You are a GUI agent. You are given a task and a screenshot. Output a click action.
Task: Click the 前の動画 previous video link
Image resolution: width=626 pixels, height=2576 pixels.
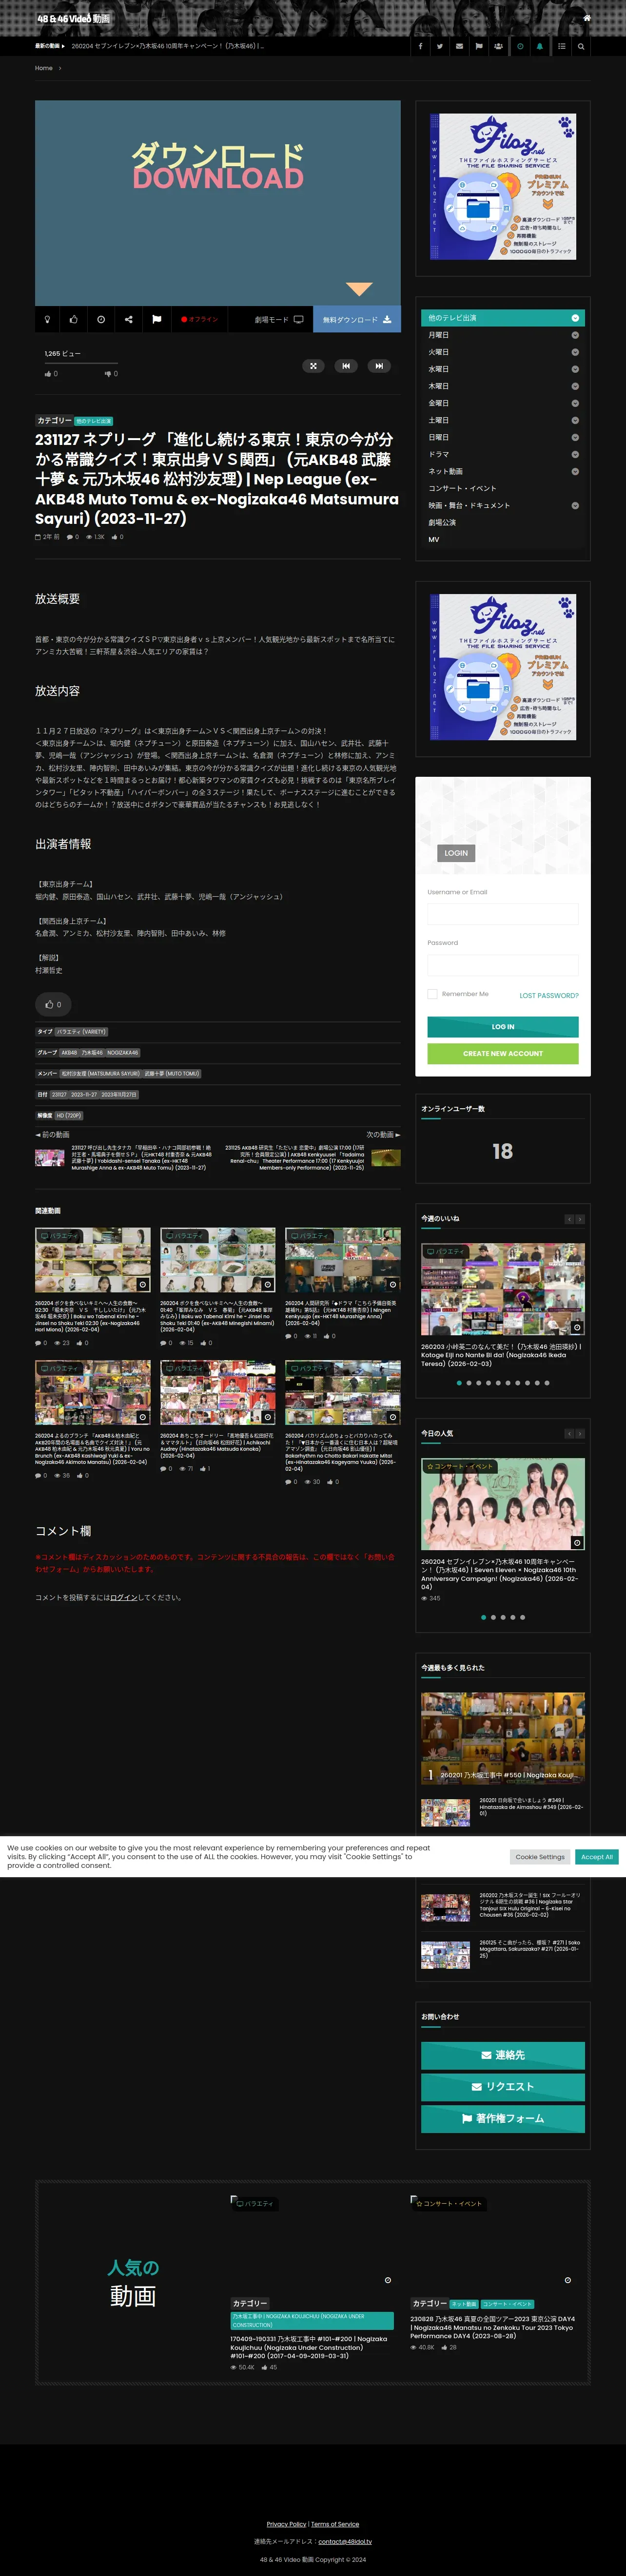[x=53, y=1134]
